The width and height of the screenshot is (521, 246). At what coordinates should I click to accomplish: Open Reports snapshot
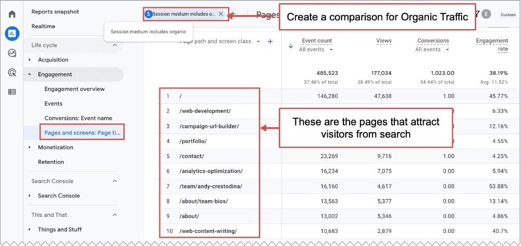point(55,11)
